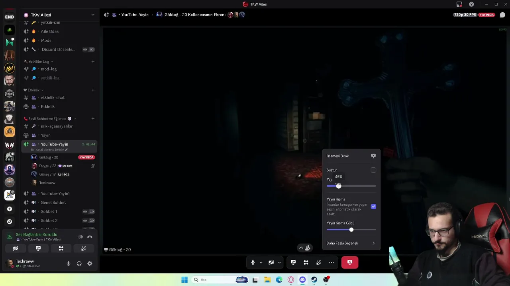Image resolution: width=510 pixels, height=286 pixels.
Task: Open Discover servers compass icon
Action: click(x=10, y=222)
